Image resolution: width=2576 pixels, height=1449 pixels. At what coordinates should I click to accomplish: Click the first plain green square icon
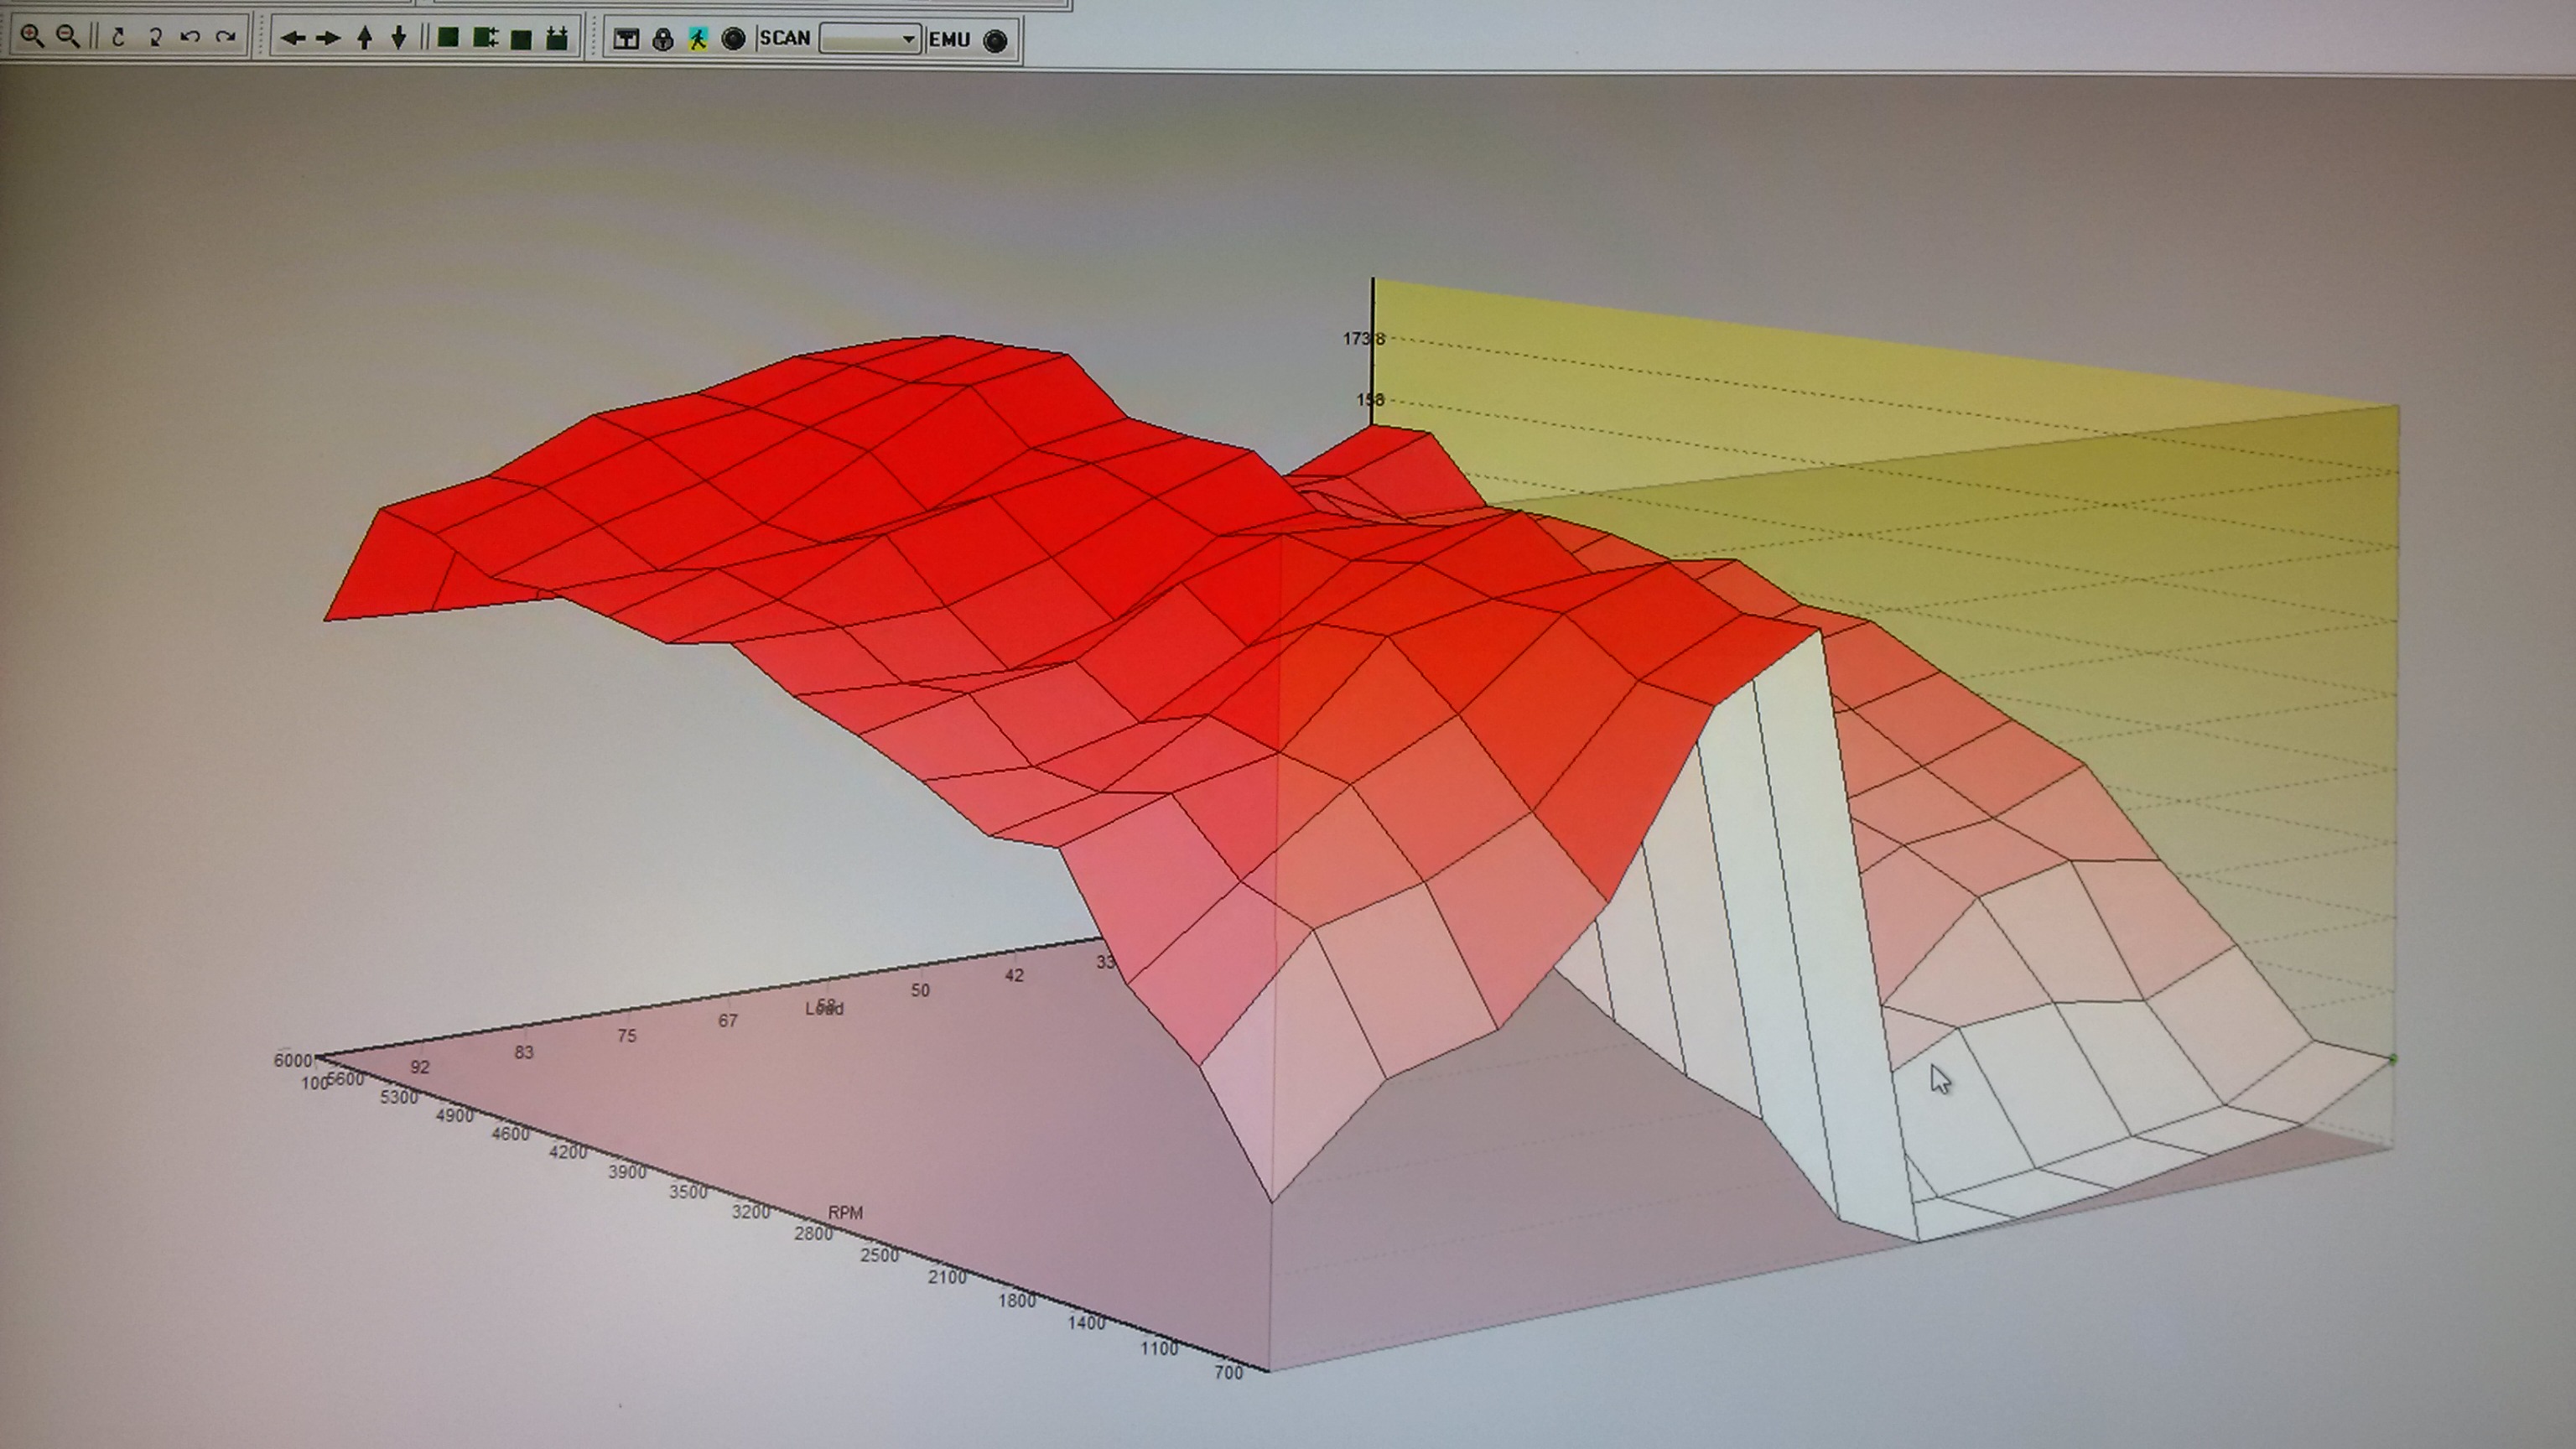(448, 38)
